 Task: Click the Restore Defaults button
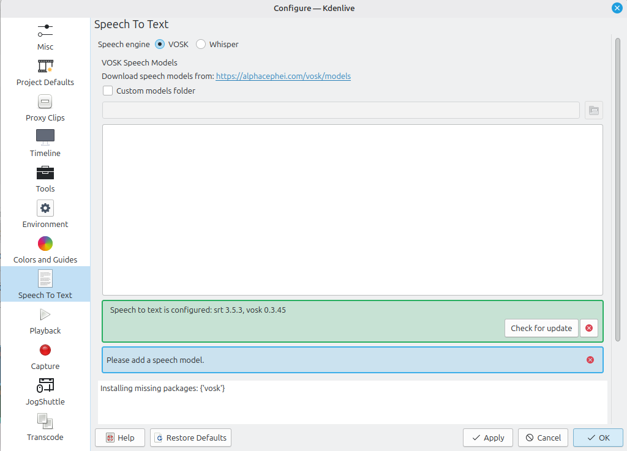(x=190, y=438)
